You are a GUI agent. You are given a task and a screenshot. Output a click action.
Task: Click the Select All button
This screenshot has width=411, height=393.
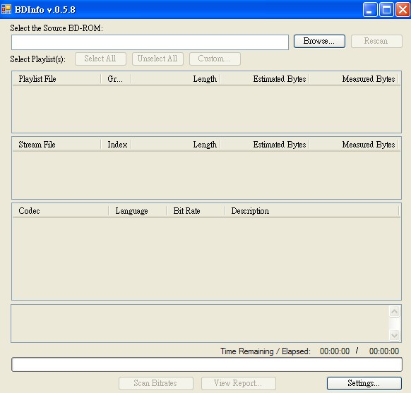pyautogui.click(x=100, y=59)
